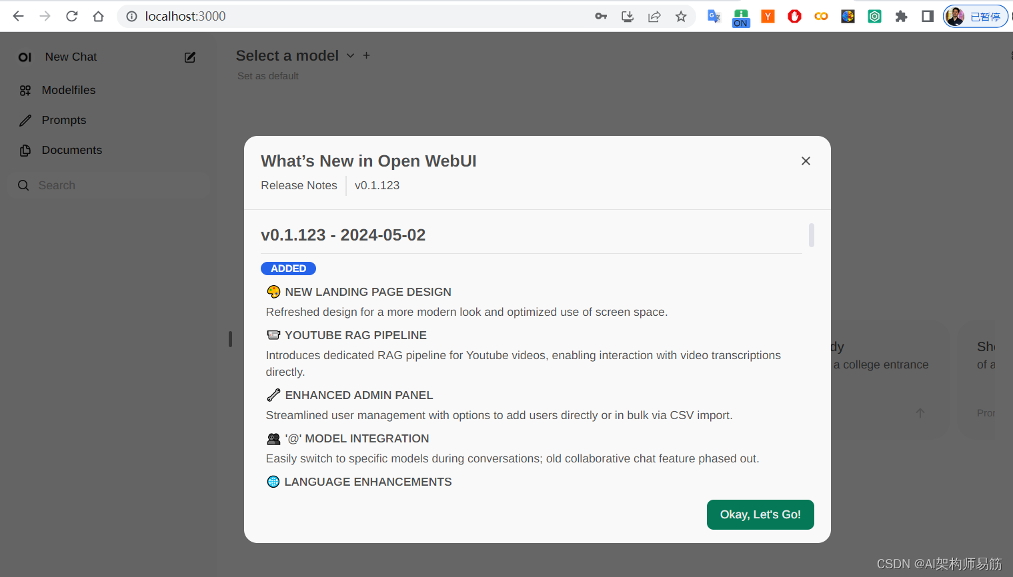This screenshot has width=1013, height=577.
Task: Open the Google Translate extension icon
Action: [714, 16]
